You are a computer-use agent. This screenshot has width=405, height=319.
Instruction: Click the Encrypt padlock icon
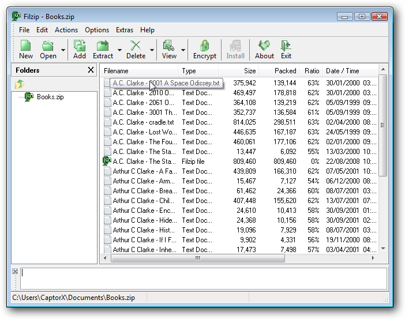click(x=204, y=46)
